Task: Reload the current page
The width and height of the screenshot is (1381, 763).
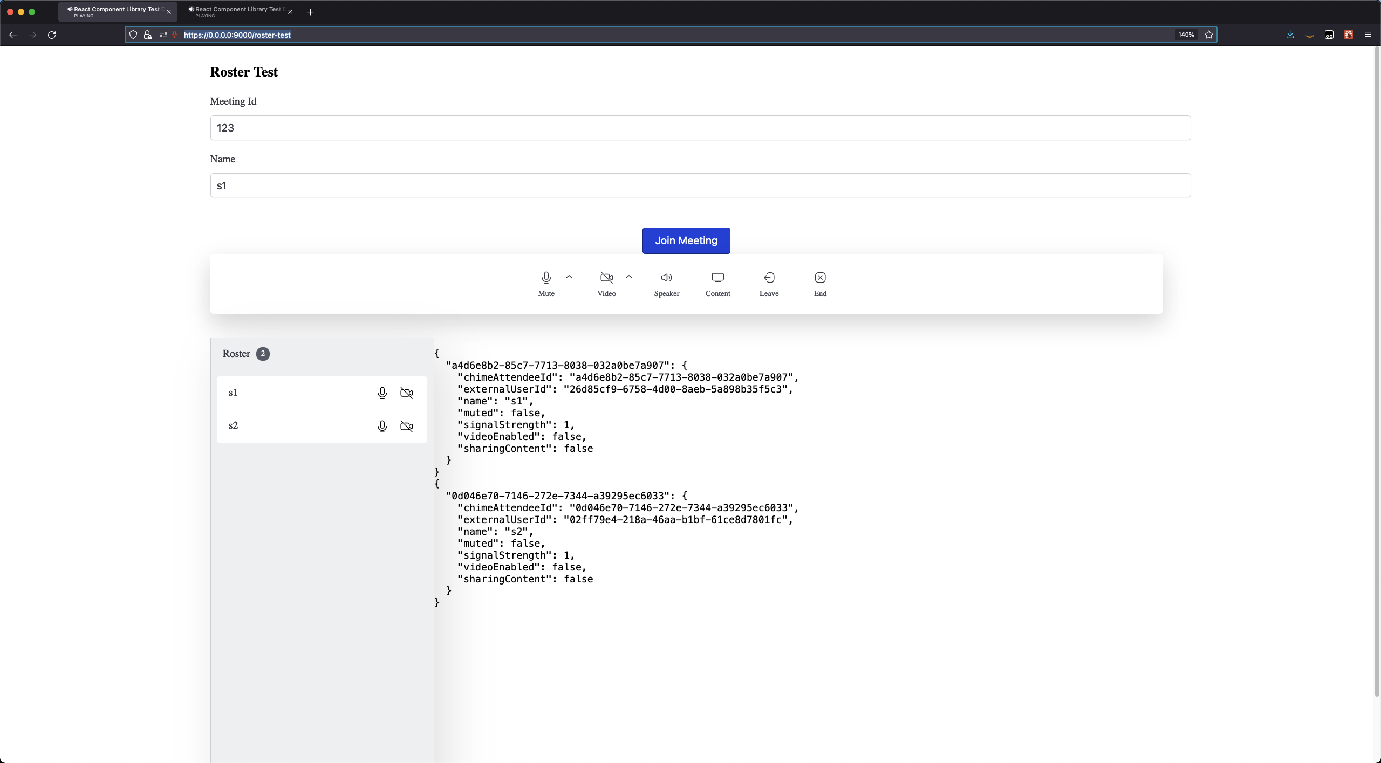Action: pyautogui.click(x=52, y=35)
